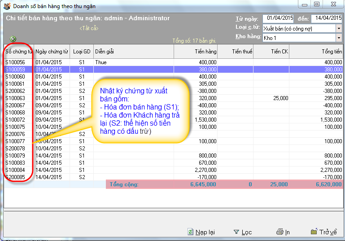Screen dimensions: 345x241
Task: Click the green plus add icon
Action: coord(13,39)
